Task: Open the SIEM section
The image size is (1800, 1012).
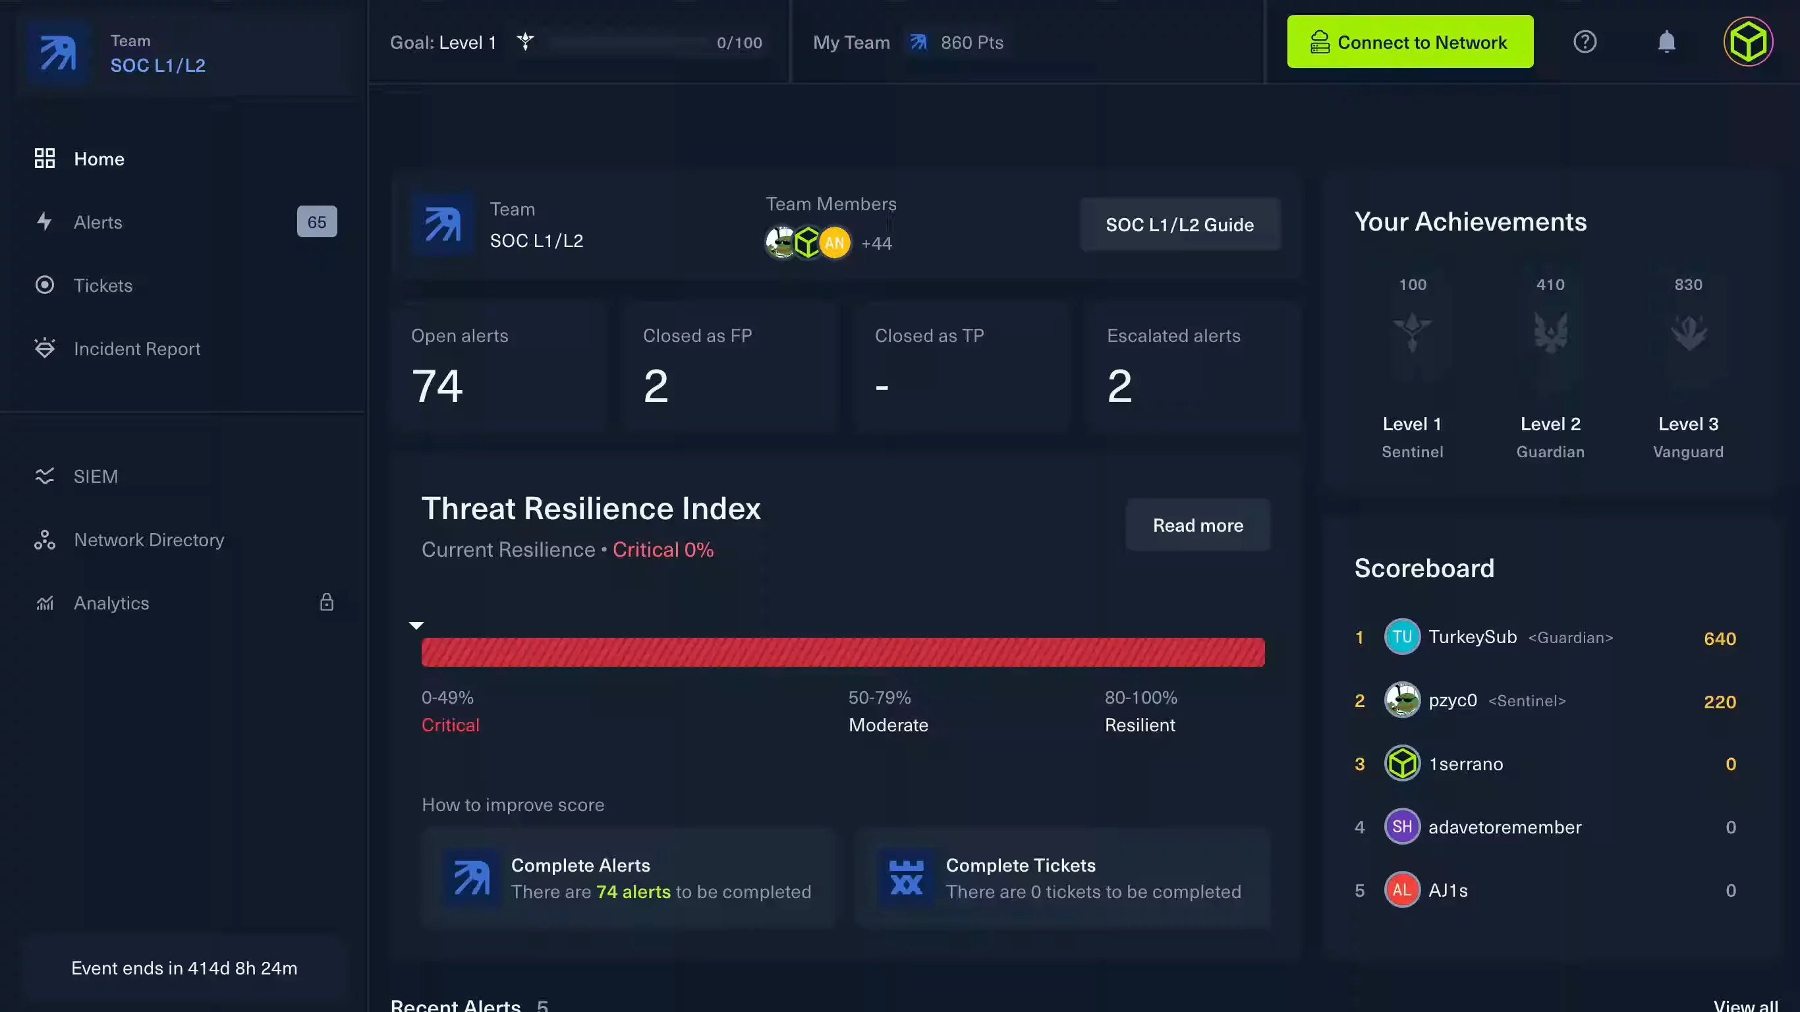Action: pyautogui.click(x=96, y=476)
